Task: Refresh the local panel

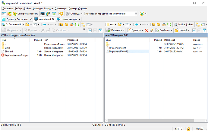Action: pos(77,24)
